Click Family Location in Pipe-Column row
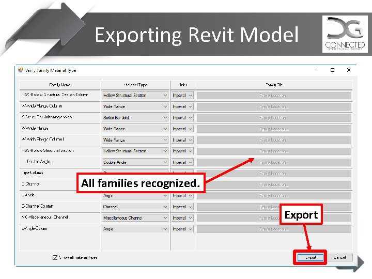Screen dimensions: 372x279 pos(274,174)
